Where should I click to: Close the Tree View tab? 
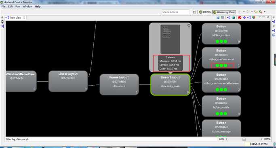coord(24,18)
